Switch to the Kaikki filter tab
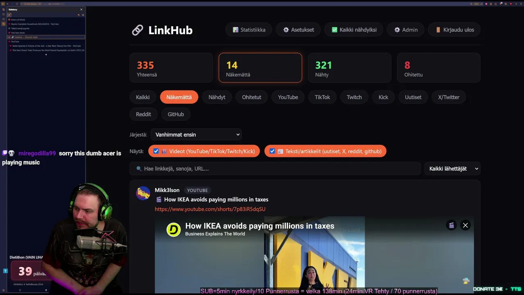The image size is (524, 295). click(143, 97)
